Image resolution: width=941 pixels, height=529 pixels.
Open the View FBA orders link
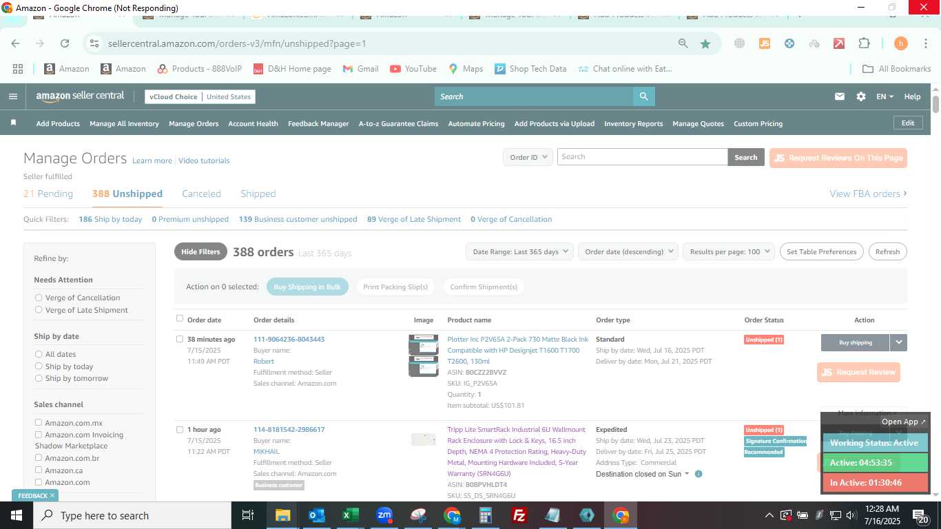tap(868, 194)
